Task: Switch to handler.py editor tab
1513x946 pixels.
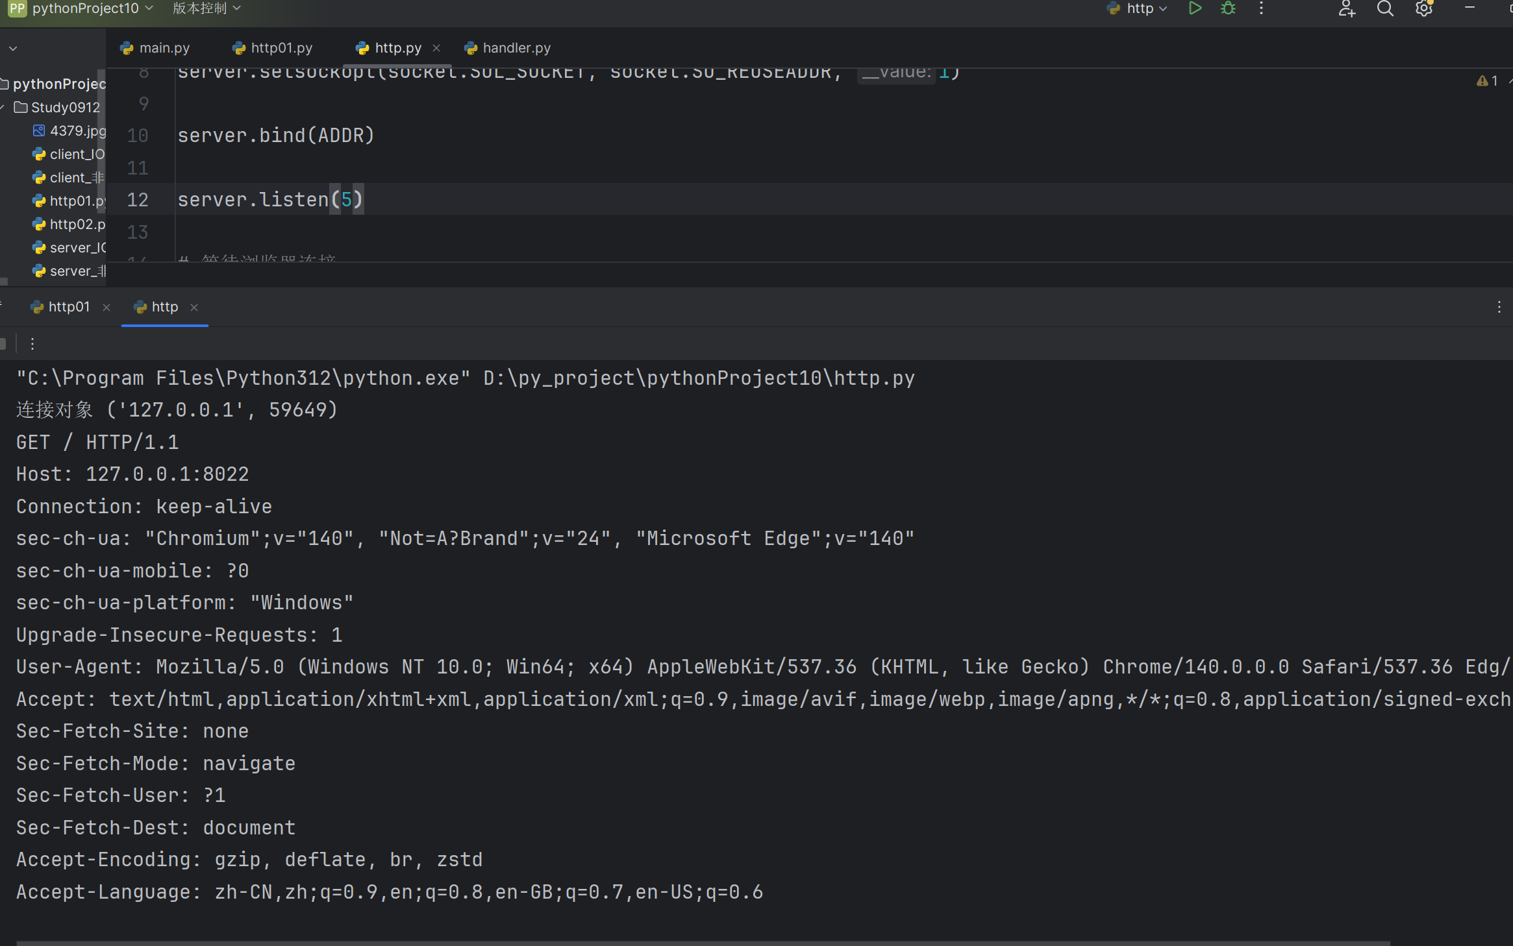Action: [508, 48]
